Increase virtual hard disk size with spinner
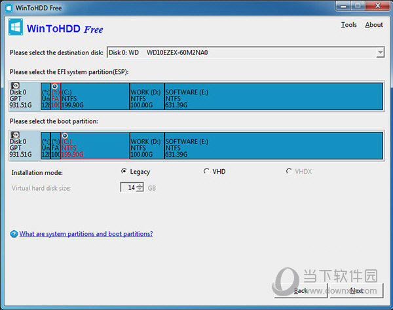 pos(140,185)
